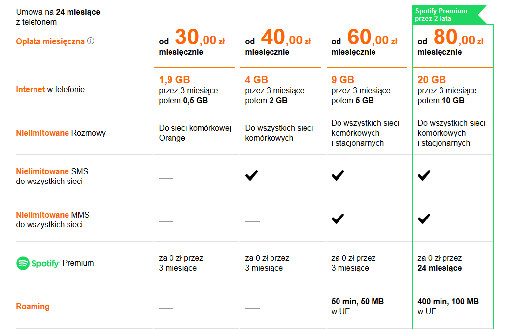Click the Opłata miesięczna label
Viewport: 509px width, 329px height.
pos(50,41)
